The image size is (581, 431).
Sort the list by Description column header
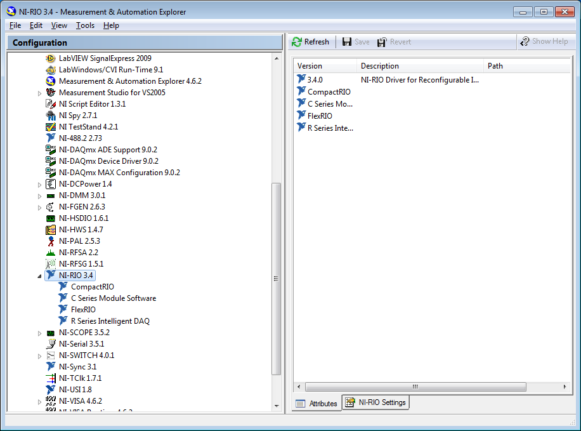[x=420, y=66]
